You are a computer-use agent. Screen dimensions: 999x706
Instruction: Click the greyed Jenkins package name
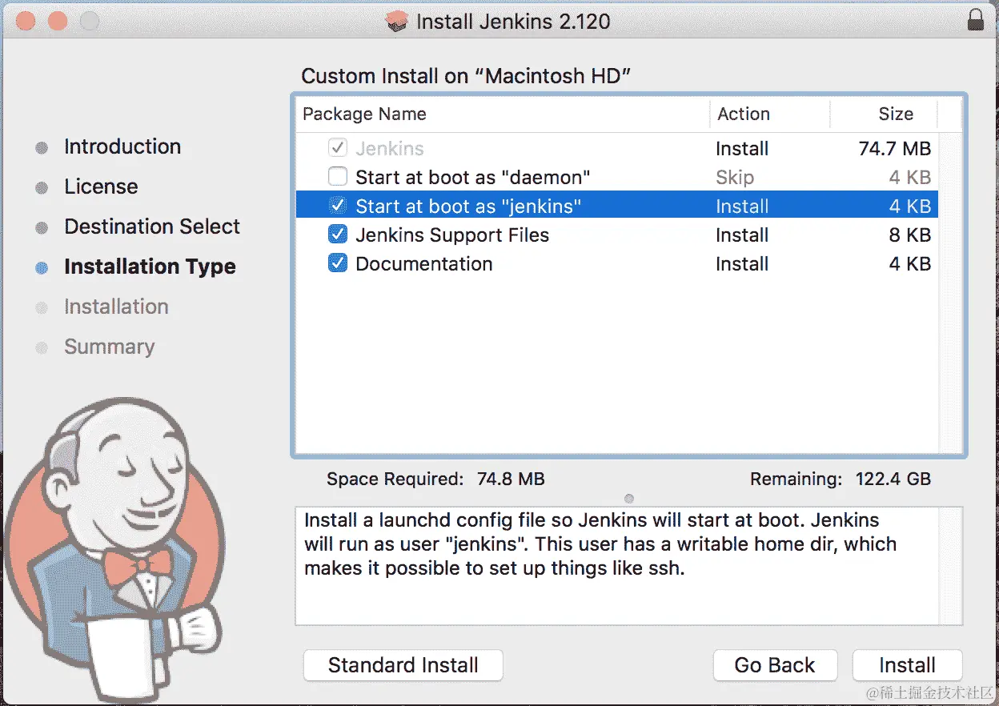click(390, 148)
